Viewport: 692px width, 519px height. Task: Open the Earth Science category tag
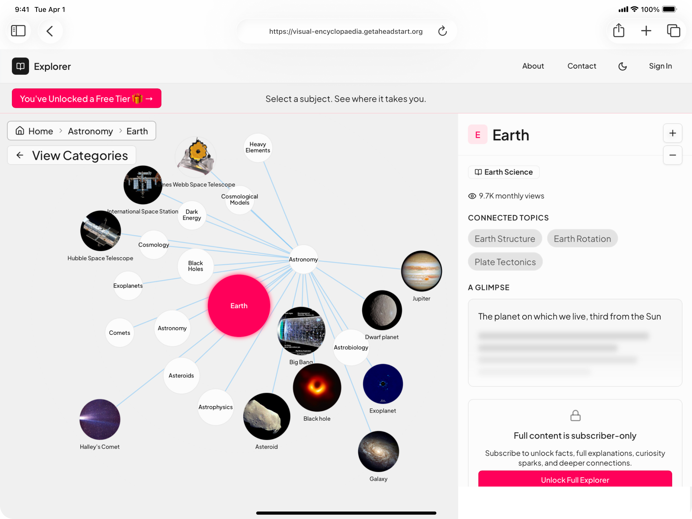(503, 172)
